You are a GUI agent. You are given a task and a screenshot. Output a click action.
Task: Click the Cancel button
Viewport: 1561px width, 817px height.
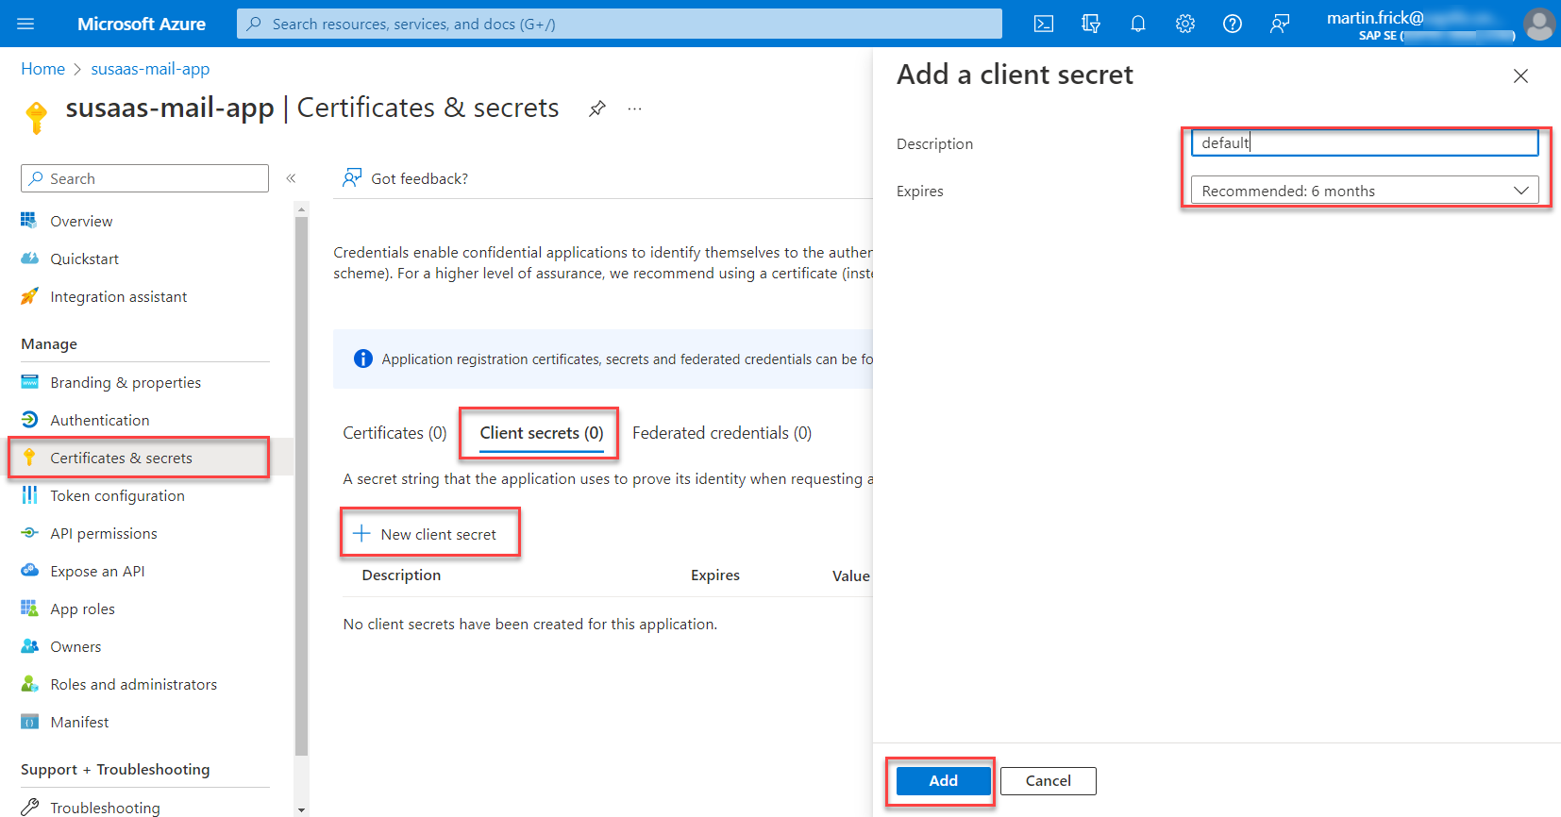tap(1048, 781)
